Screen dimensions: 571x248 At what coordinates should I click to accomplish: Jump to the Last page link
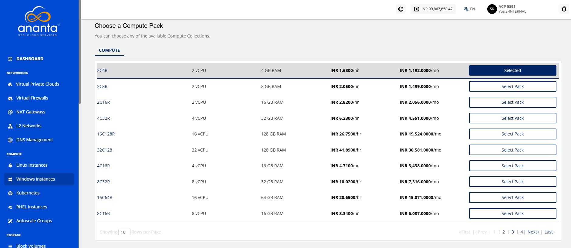[549, 232]
